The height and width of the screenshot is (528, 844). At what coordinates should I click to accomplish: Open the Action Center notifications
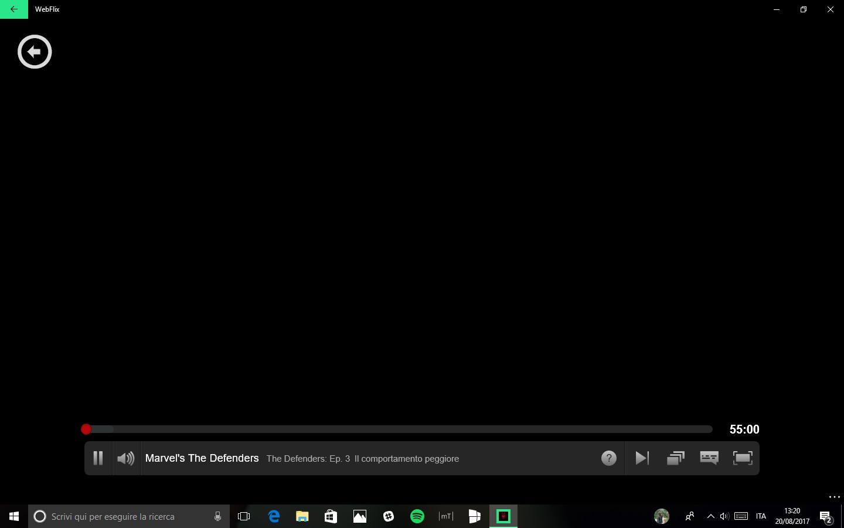(x=826, y=517)
